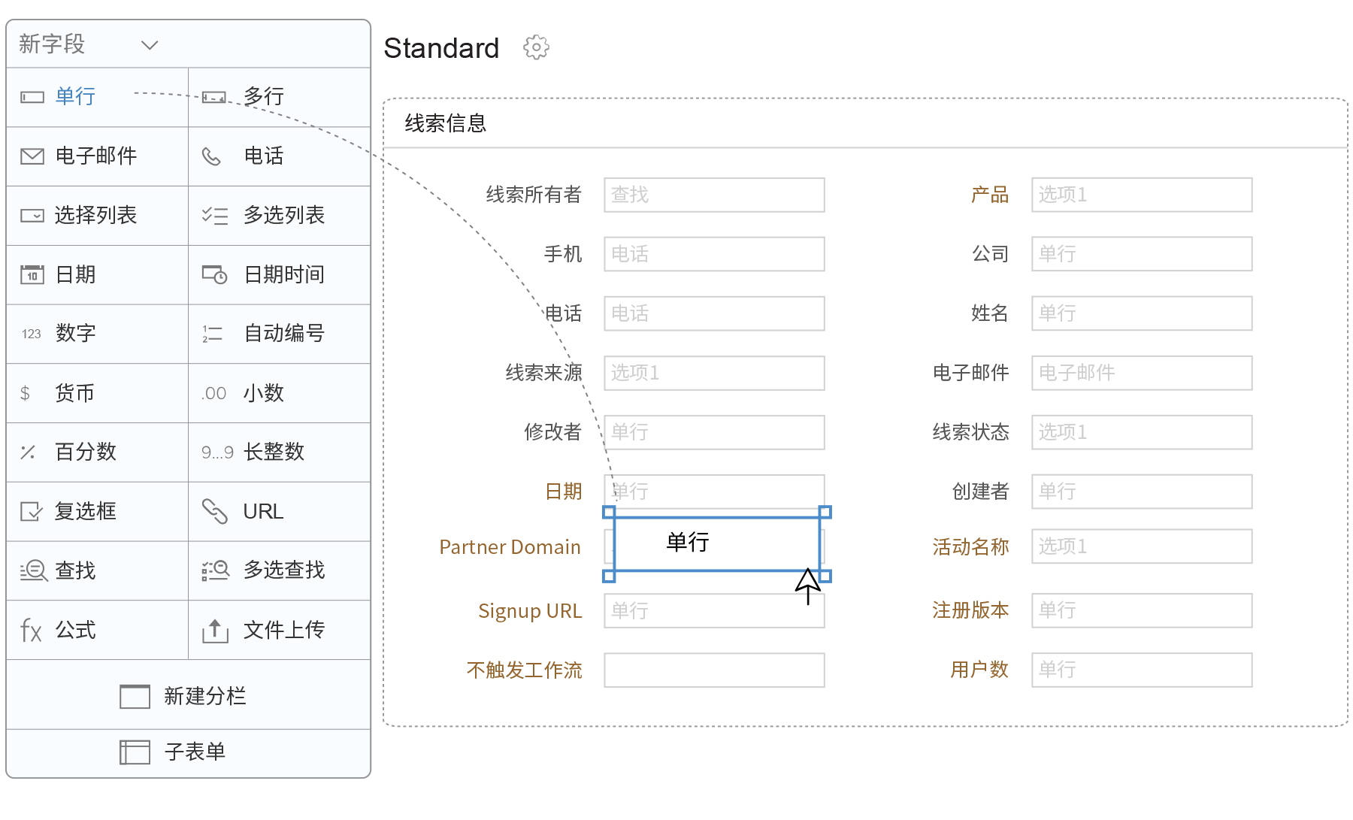The width and height of the screenshot is (1353, 820).
Task: Choose the date-time field icon
Action: click(x=215, y=274)
